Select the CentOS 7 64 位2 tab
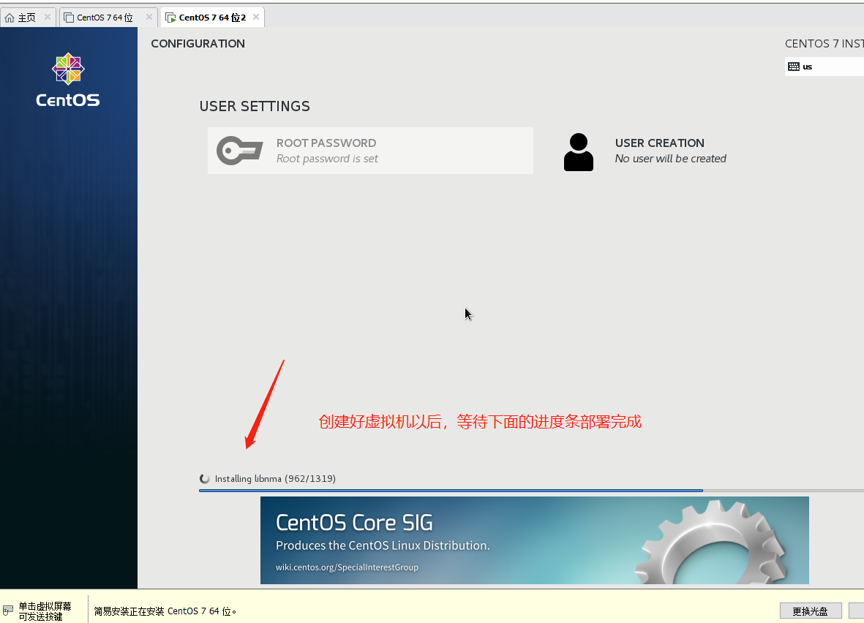This screenshot has height=623, width=864. [212, 18]
